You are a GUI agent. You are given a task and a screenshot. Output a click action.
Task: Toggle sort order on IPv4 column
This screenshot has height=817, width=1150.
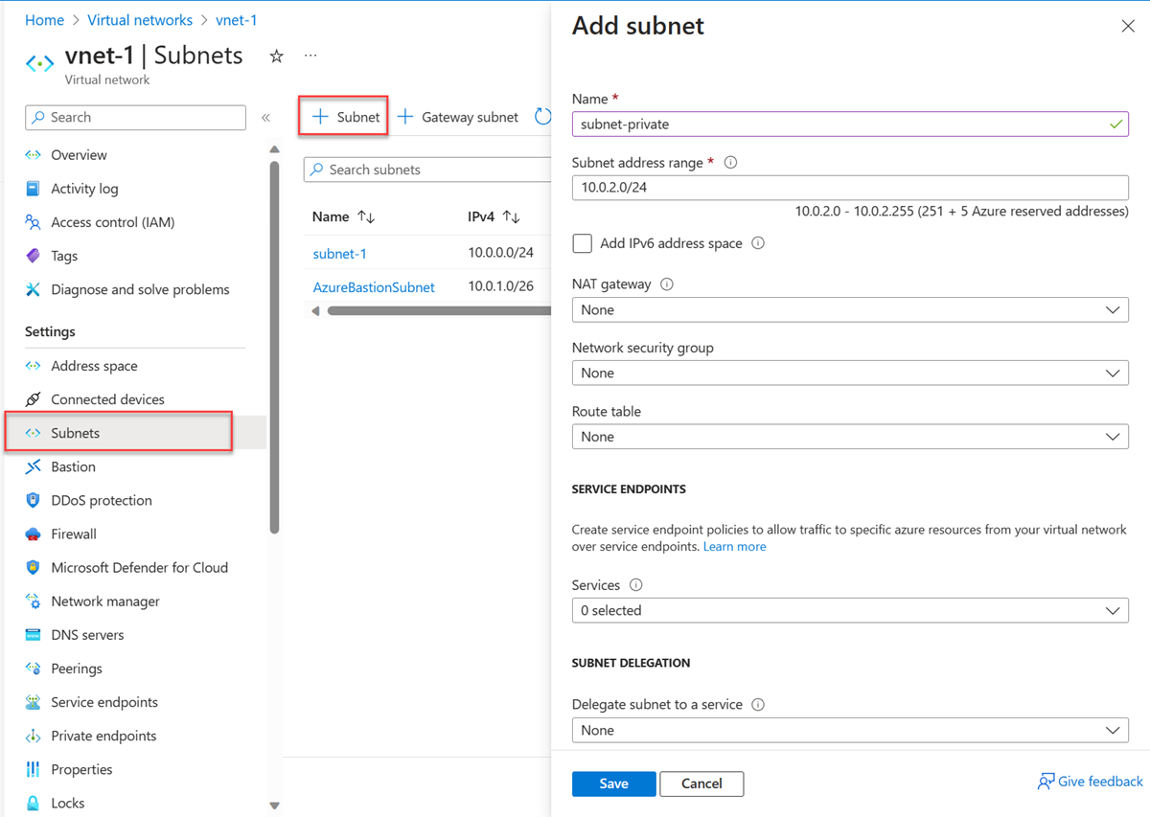point(512,217)
